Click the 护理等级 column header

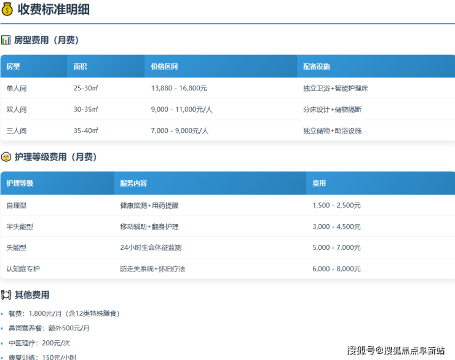(x=20, y=183)
